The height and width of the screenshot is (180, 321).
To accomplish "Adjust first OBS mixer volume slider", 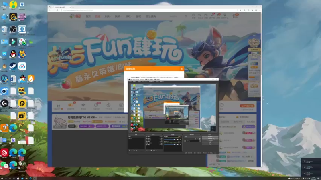I will pos(170,139).
